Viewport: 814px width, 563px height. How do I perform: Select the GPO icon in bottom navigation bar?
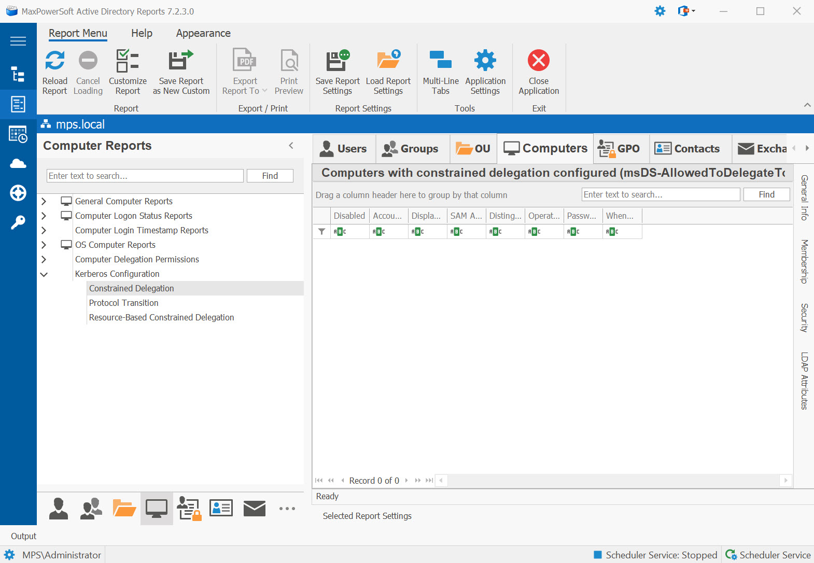189,509
